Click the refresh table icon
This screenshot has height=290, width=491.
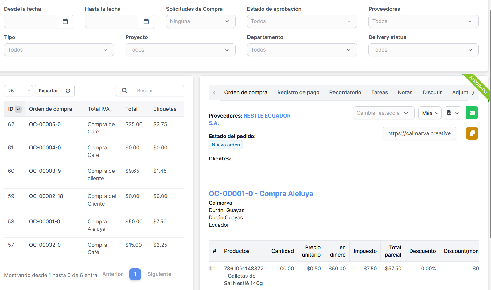click(68, 91)
